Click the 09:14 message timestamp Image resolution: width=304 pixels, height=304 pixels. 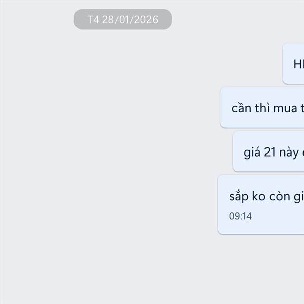[x=240, y=216]
